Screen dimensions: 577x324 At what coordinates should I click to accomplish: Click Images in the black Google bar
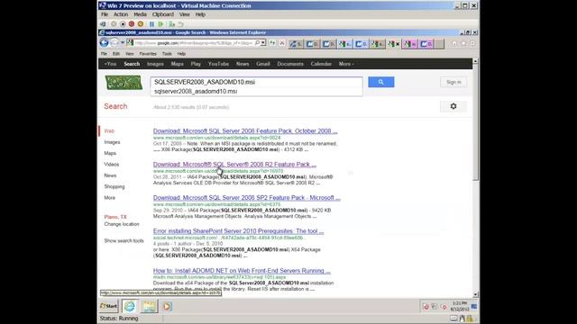coord(155,64)
